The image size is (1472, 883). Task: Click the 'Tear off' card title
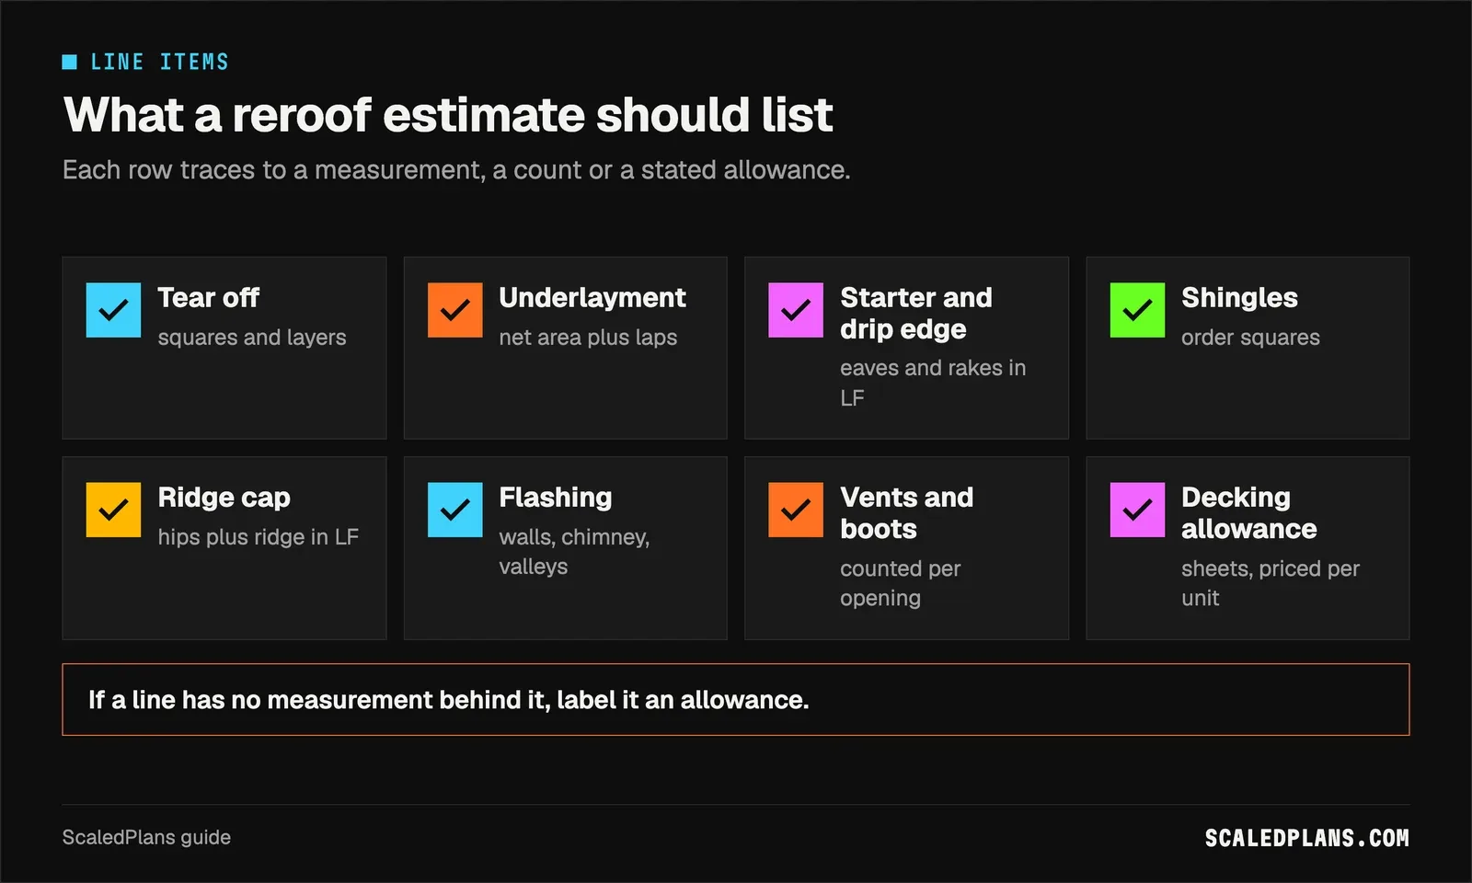(209, 298)
